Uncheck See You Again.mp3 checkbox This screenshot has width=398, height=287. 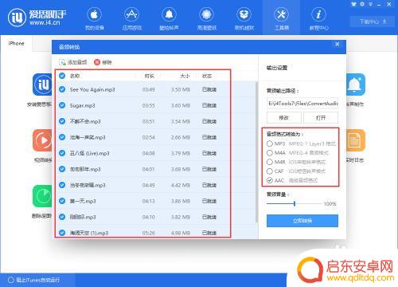[62, 89]
